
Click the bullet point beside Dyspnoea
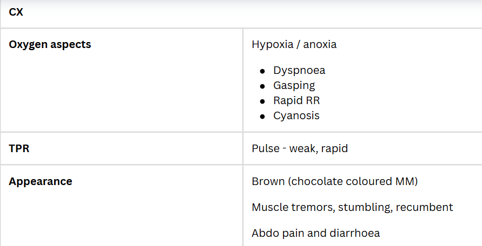[262, 71]
